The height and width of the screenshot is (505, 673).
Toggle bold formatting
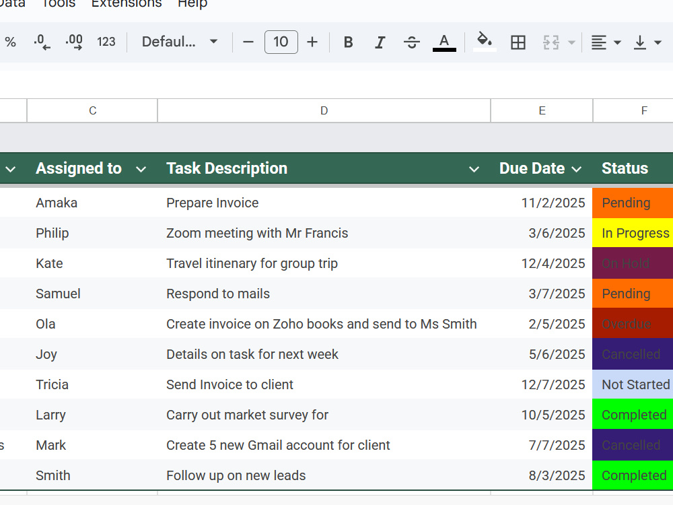349,42
